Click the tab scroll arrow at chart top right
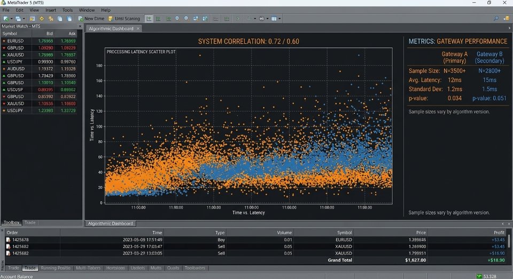 tap(509, 28)
